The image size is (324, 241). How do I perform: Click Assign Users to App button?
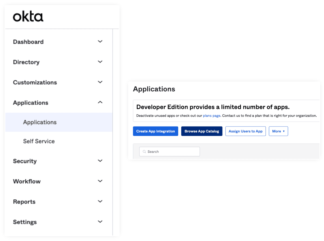(x=245, y=131)
